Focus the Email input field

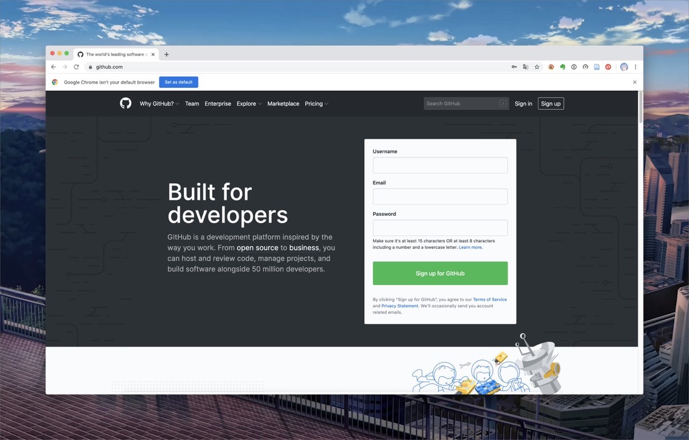(x=440, y=197)
